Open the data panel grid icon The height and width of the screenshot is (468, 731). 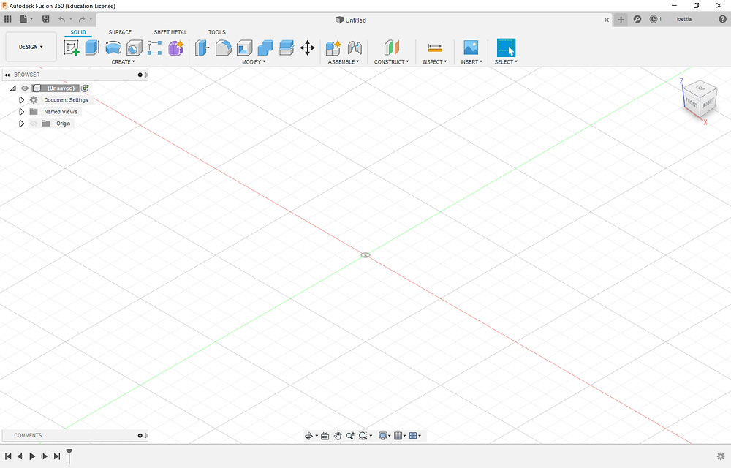pyautogui.click(x=7, y=19)
